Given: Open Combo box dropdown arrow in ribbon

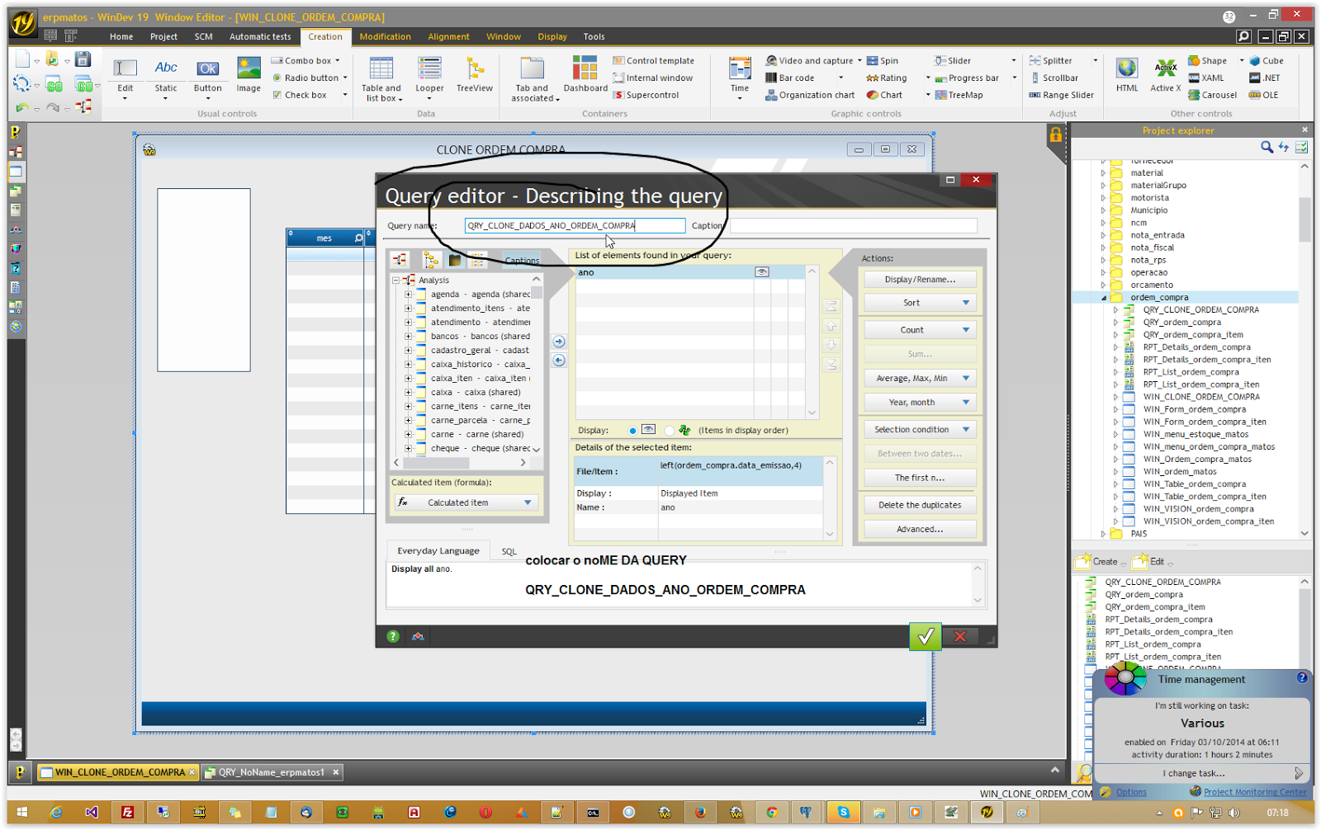Looking at the screenshot, I should (338, 60).
